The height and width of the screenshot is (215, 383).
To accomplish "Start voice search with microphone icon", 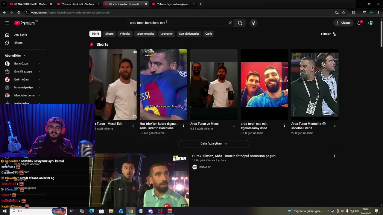I will (x=253, y=23).
